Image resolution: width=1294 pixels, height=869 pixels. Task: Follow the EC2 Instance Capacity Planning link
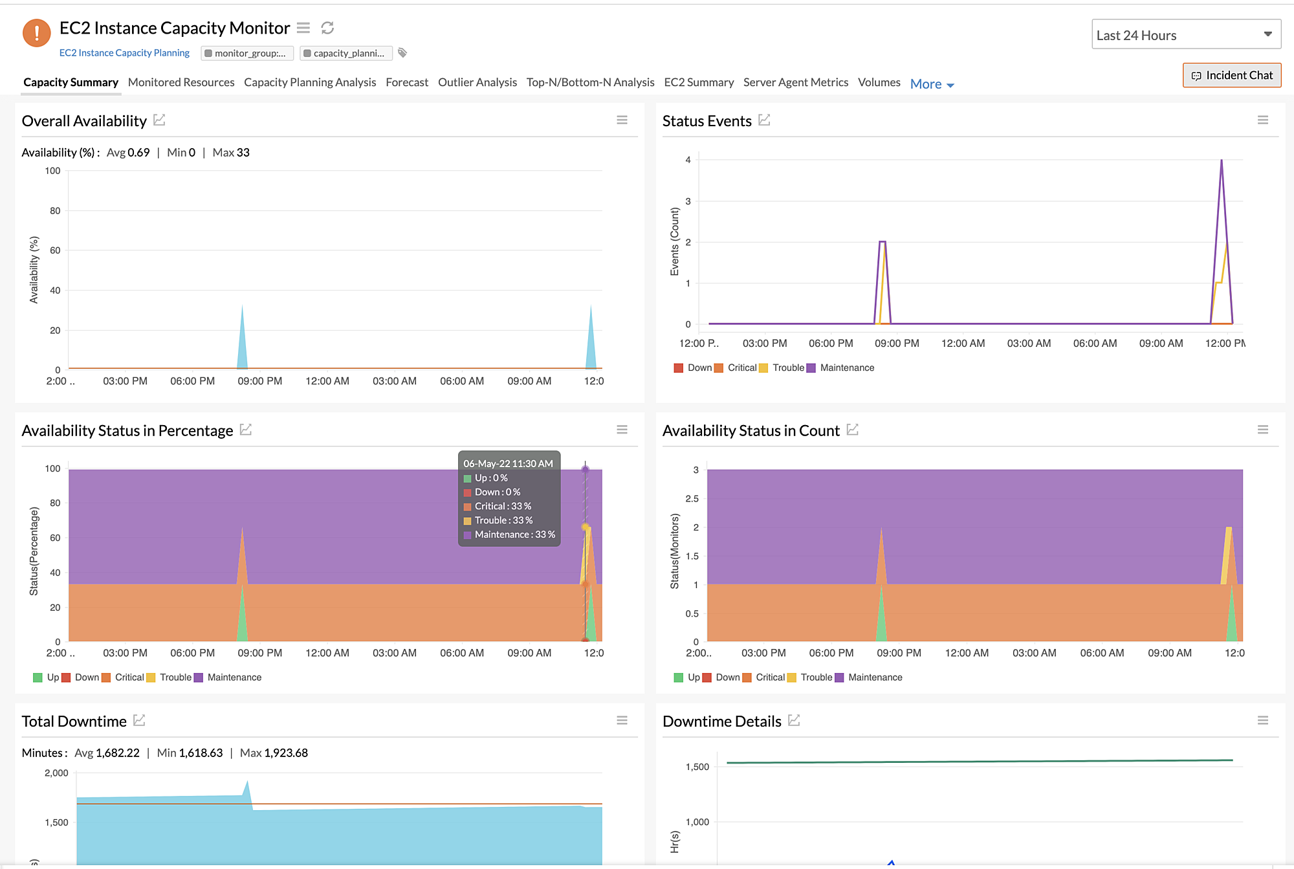[x=124, y=53]
